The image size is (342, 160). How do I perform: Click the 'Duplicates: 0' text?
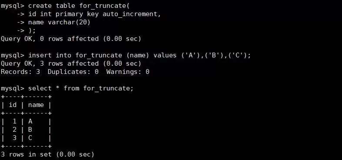73,72
